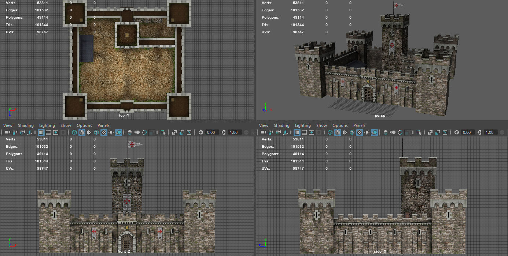This screenshot has width=508, height=256.
Task: Click Isolate Select icon in side panel toolbar
Action: click(419, 132)
